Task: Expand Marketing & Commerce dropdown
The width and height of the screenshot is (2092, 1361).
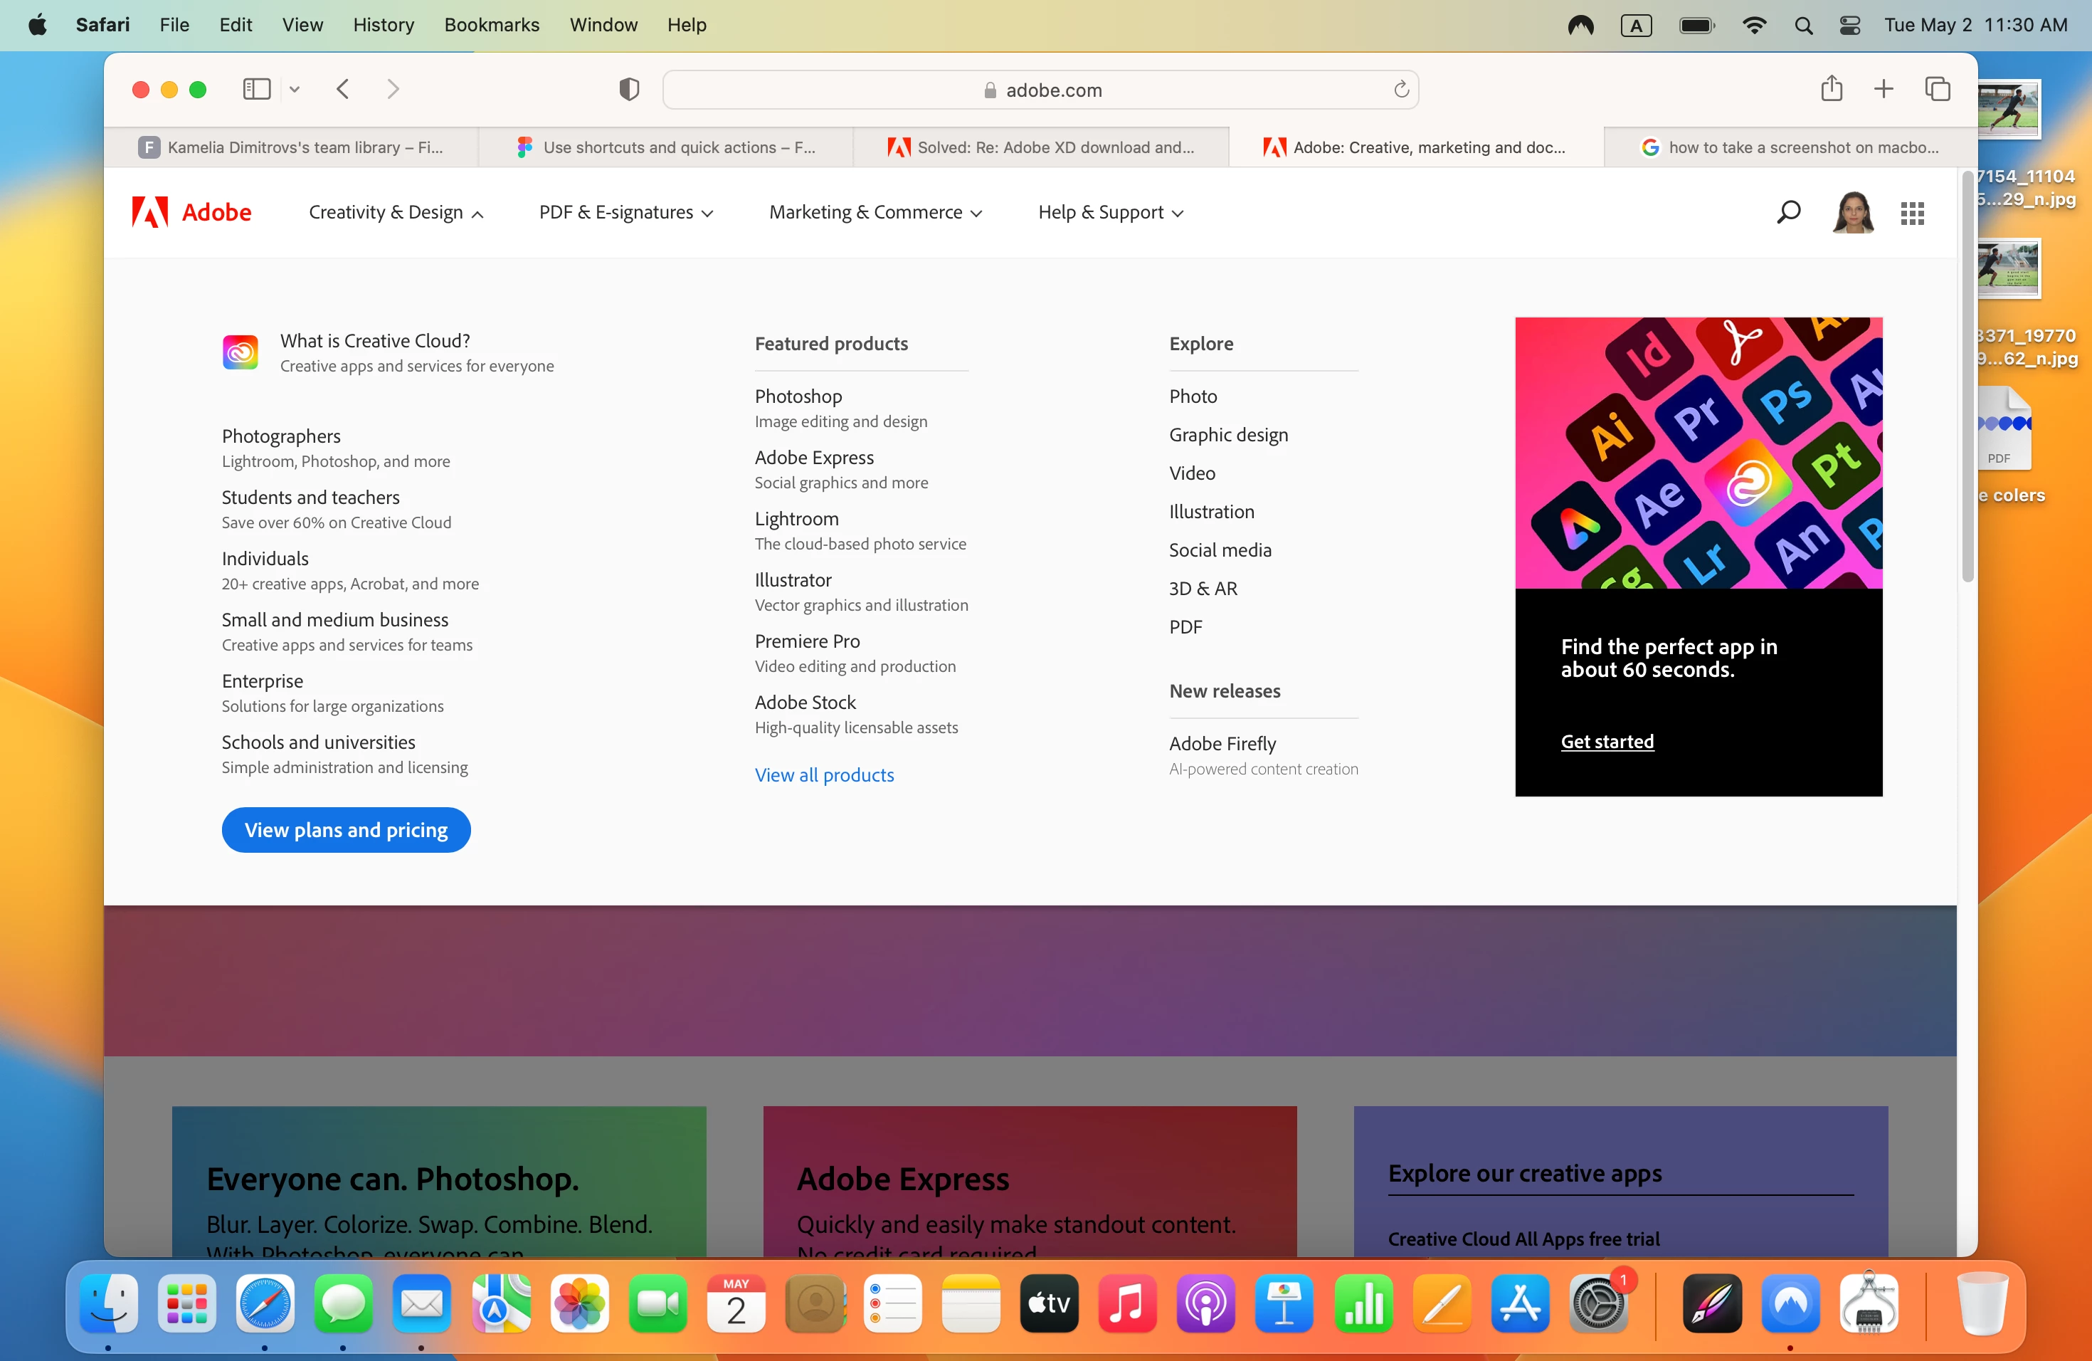Action: (875, 212)
